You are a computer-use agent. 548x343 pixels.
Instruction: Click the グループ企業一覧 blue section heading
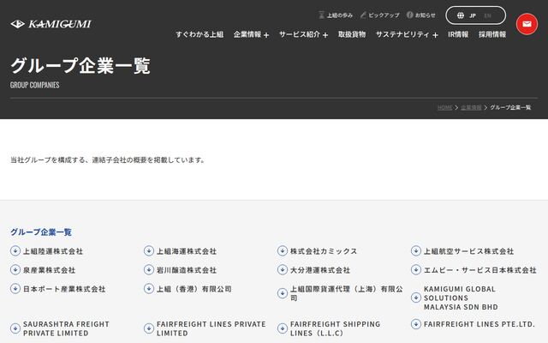tap(41, 232)
